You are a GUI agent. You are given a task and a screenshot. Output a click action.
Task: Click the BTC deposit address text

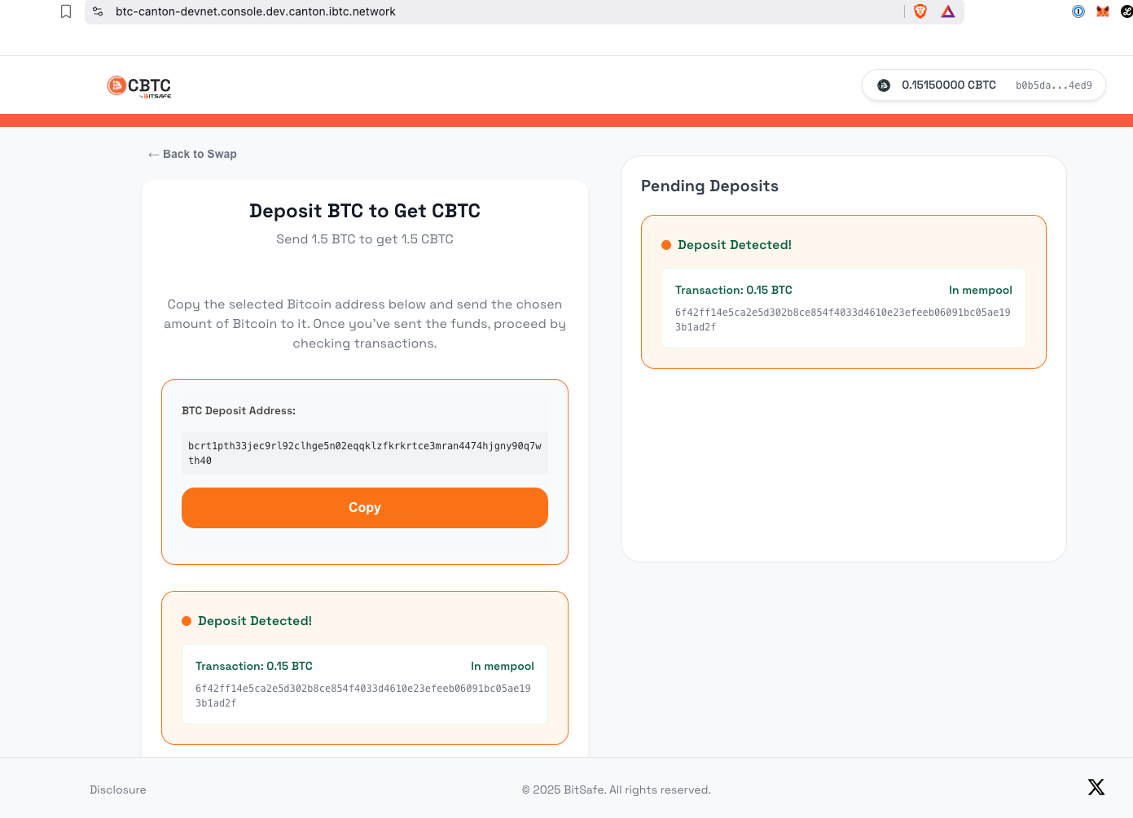click(364, 453)
